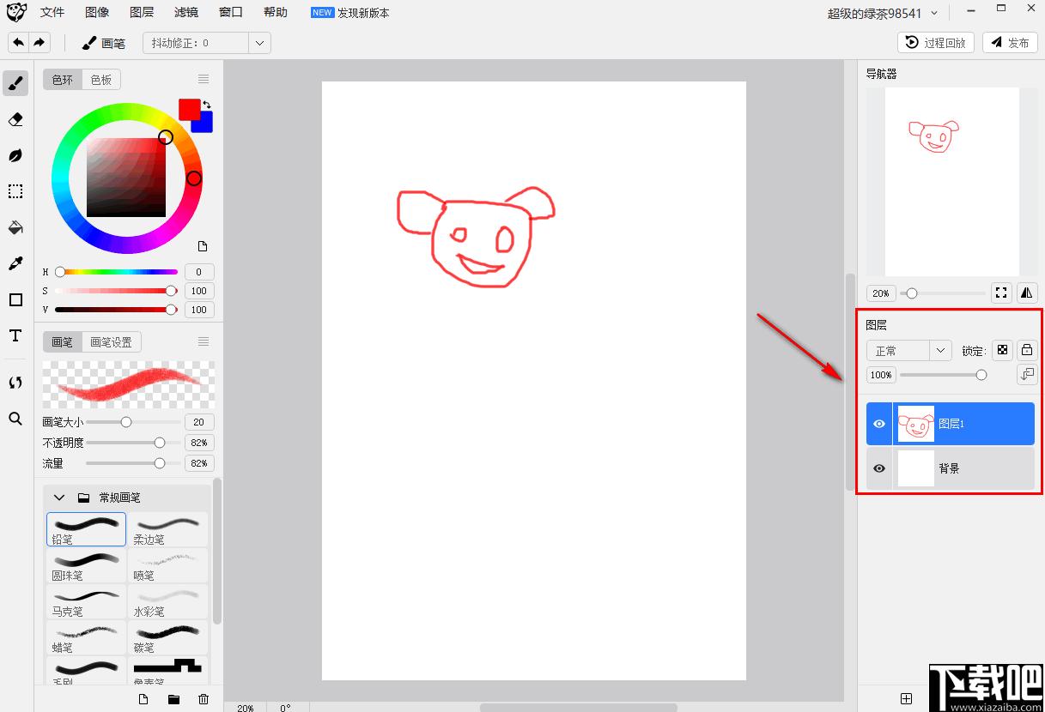
Task: Click the blue background color swatch
Action: click(x=206, y=125)
